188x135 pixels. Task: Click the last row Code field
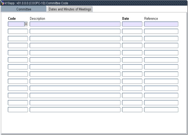pos(18,110)
